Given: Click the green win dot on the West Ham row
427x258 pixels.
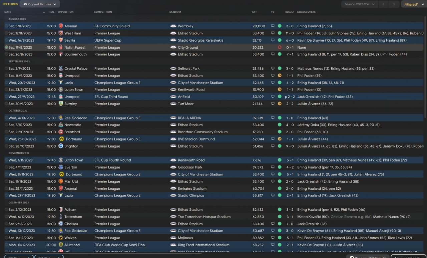Looking at the screenshot, I should point(280,33).
